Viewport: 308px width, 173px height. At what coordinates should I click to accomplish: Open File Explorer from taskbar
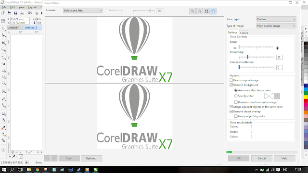[x=29, y=170]
